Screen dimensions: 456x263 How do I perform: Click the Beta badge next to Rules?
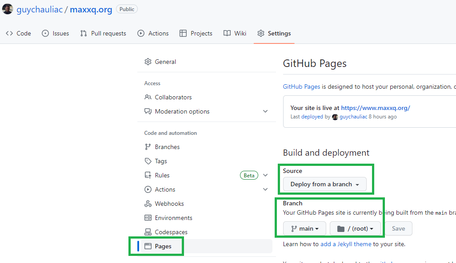(249, 175)
